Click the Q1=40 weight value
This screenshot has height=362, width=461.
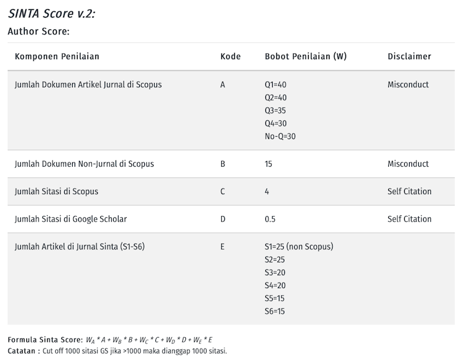click(275, 85)
